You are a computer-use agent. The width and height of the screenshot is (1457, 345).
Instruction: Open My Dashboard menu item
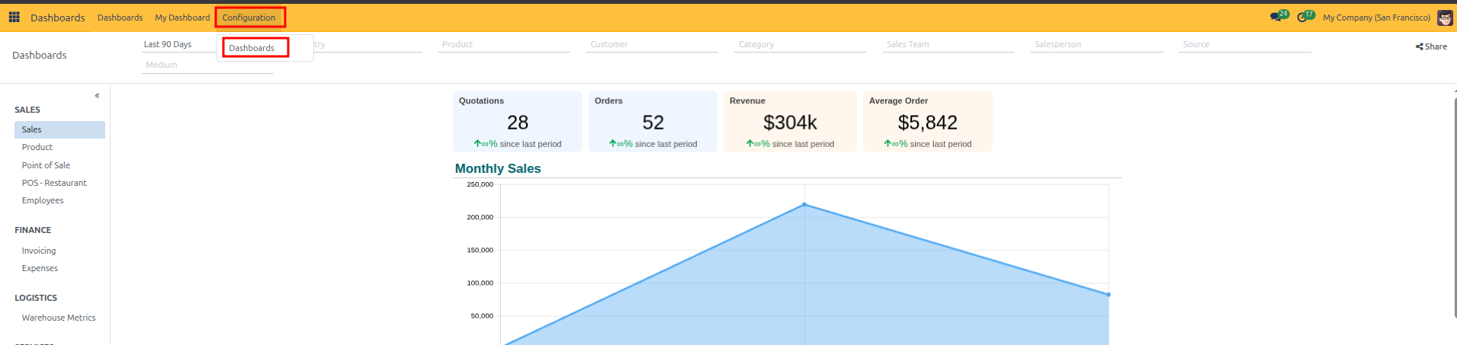182,18
